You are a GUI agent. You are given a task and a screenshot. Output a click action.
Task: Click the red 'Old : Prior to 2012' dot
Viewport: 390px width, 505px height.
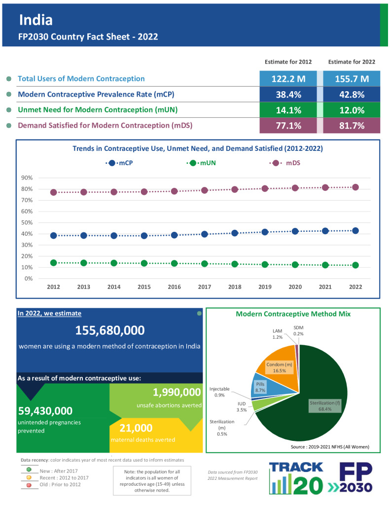pos(29,485)
